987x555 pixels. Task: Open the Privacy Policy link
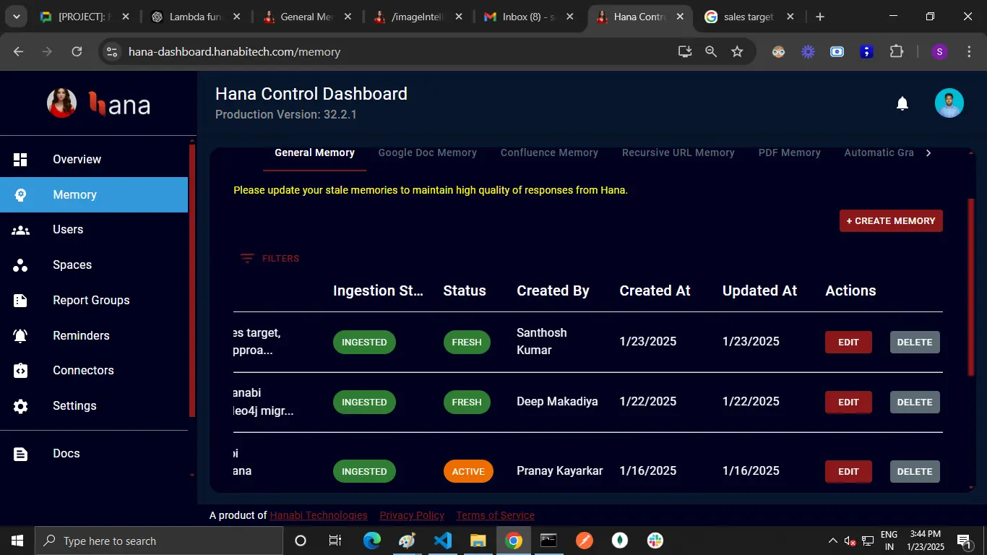coord(412,515)
